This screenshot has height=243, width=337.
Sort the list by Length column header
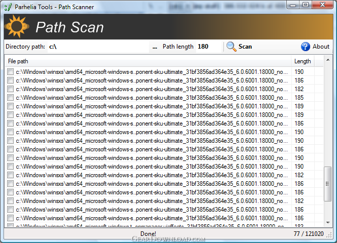(x=303, y=61)
